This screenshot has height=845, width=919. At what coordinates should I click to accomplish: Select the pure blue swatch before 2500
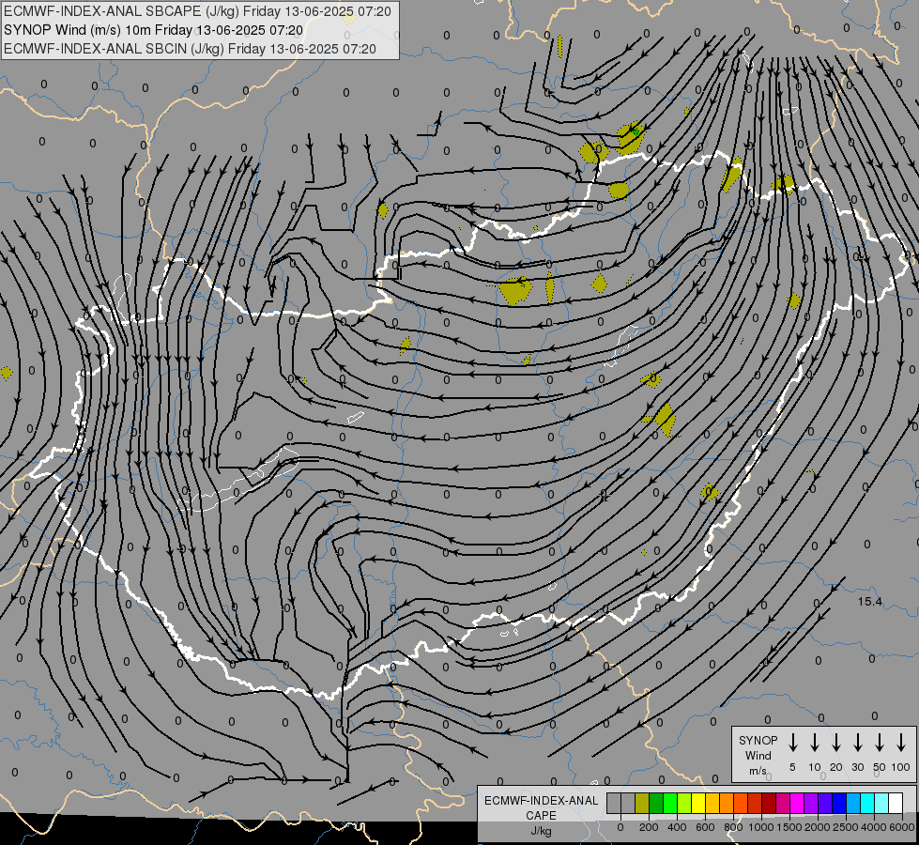point(840,803)
